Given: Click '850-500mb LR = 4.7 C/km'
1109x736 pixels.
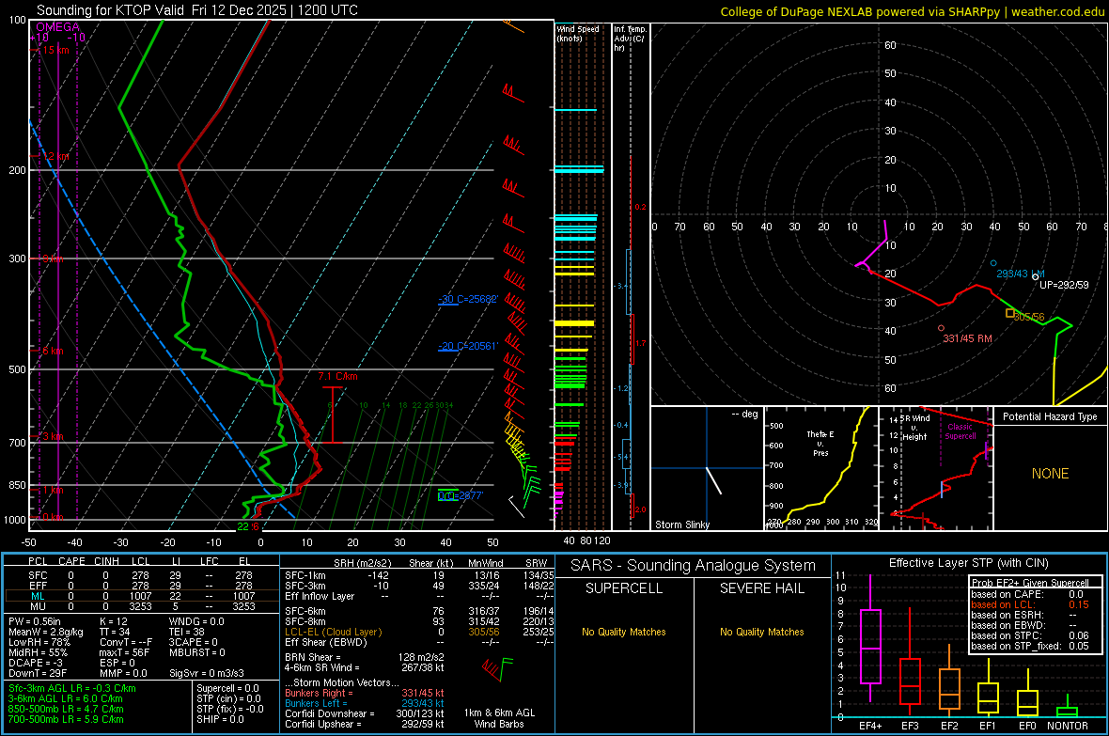Looking at the screenshot, I should (66, 709).
